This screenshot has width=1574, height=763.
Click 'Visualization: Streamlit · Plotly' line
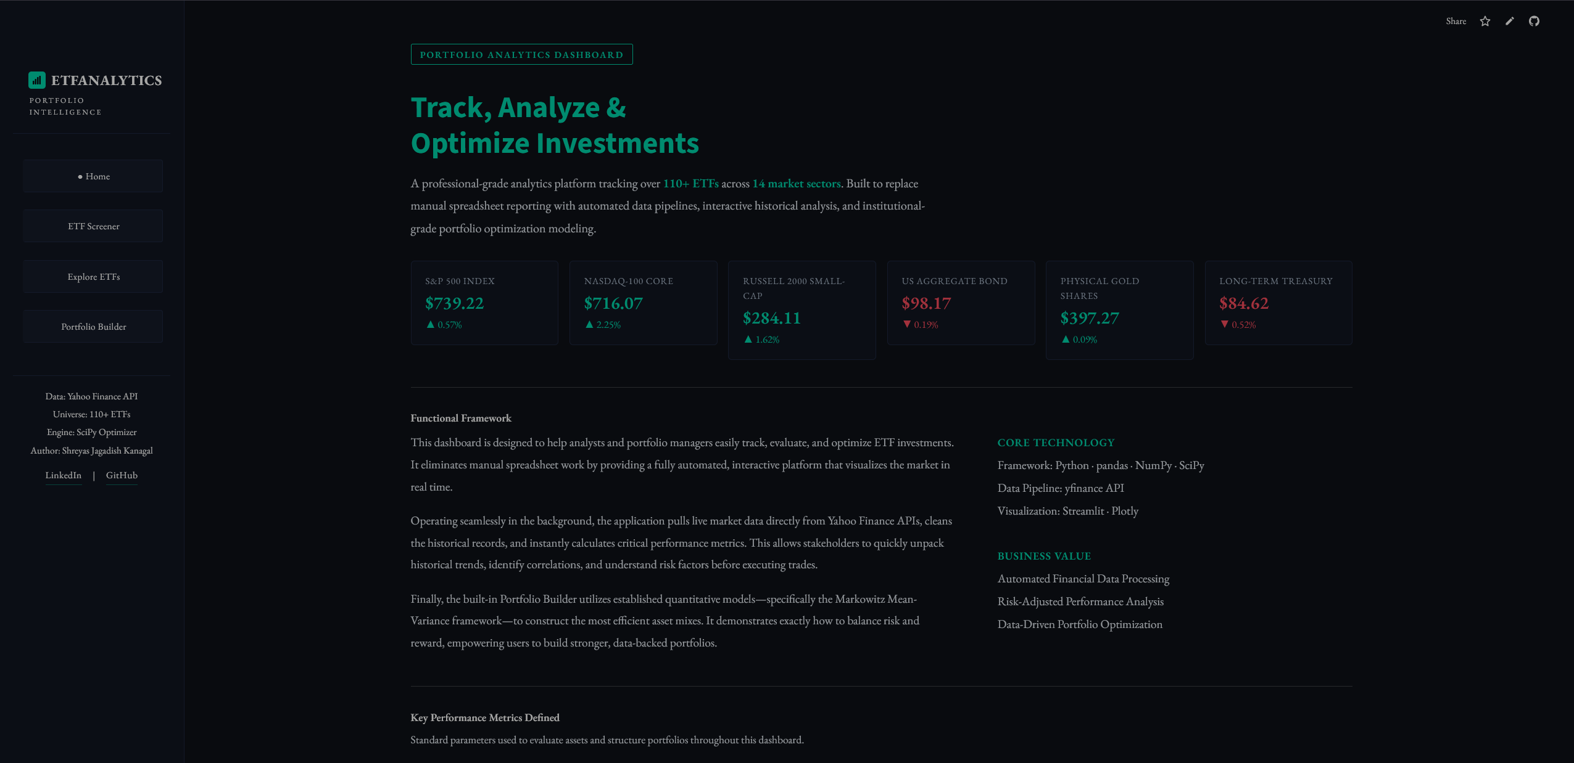[1067, 511]
